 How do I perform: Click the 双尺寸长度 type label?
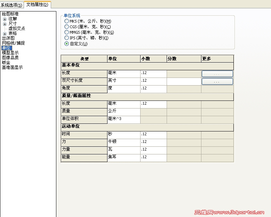pyautogui.click(x=72, y=80)
